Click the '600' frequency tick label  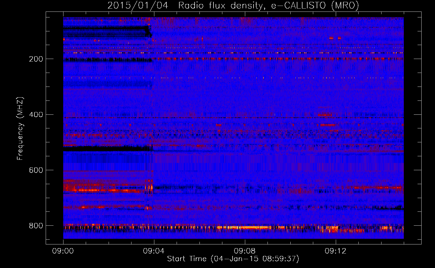[36, 170]
